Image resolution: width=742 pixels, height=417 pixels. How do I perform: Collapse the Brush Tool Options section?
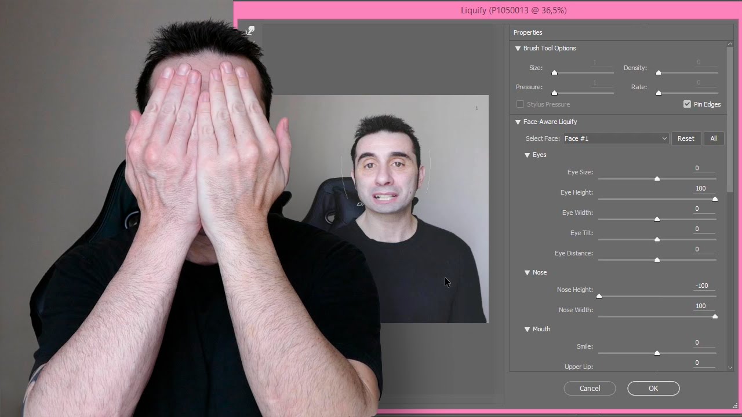coord(518,49)
